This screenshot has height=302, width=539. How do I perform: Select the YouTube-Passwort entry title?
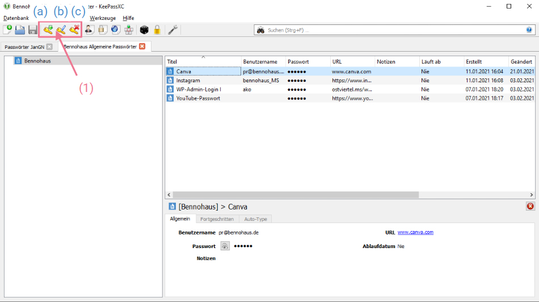coord(198,98)
